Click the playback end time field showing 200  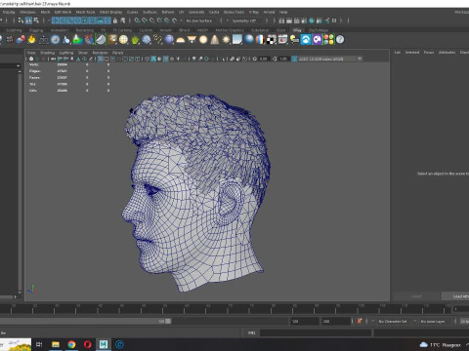336,321
